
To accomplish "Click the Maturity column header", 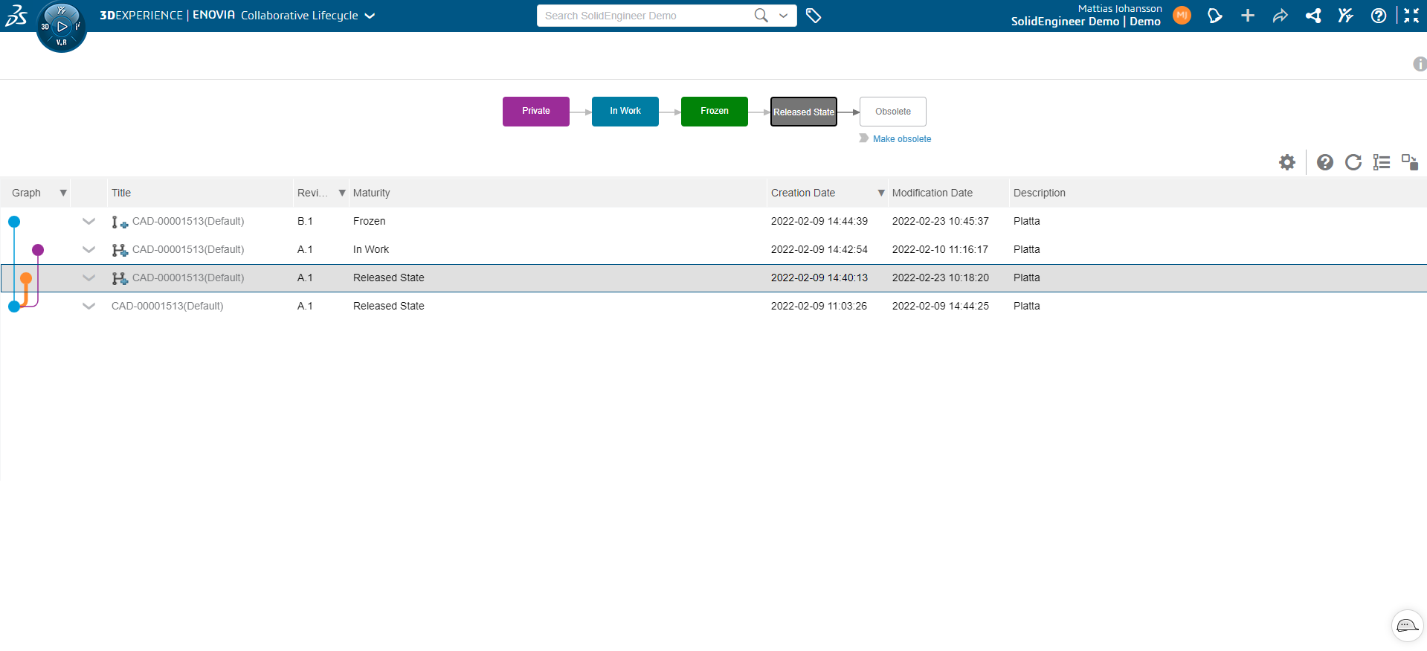I will pyautogui.click(x=371, y=193).
